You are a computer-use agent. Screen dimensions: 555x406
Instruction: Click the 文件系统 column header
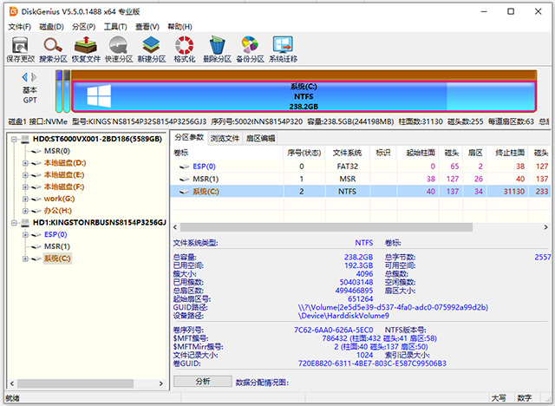pyautogui.click(x=347, y=153)
